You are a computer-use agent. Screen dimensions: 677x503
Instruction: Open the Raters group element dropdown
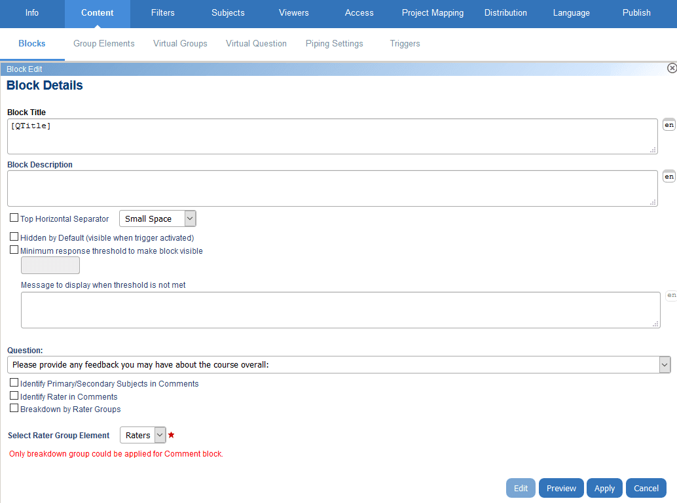[143, 435]
